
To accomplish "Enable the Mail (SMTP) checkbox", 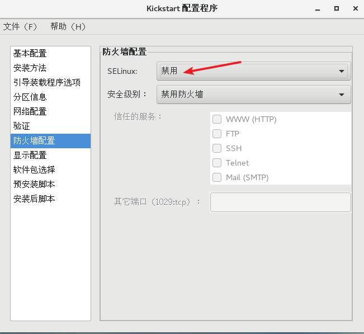I will tap(217, 177).
